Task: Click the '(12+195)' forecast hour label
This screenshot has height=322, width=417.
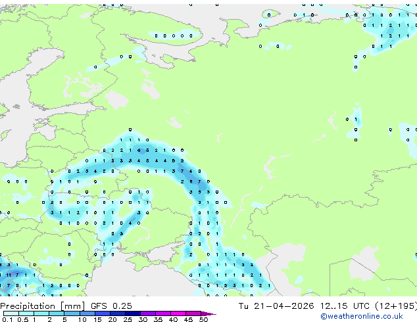Action: (x=396, y=306)
